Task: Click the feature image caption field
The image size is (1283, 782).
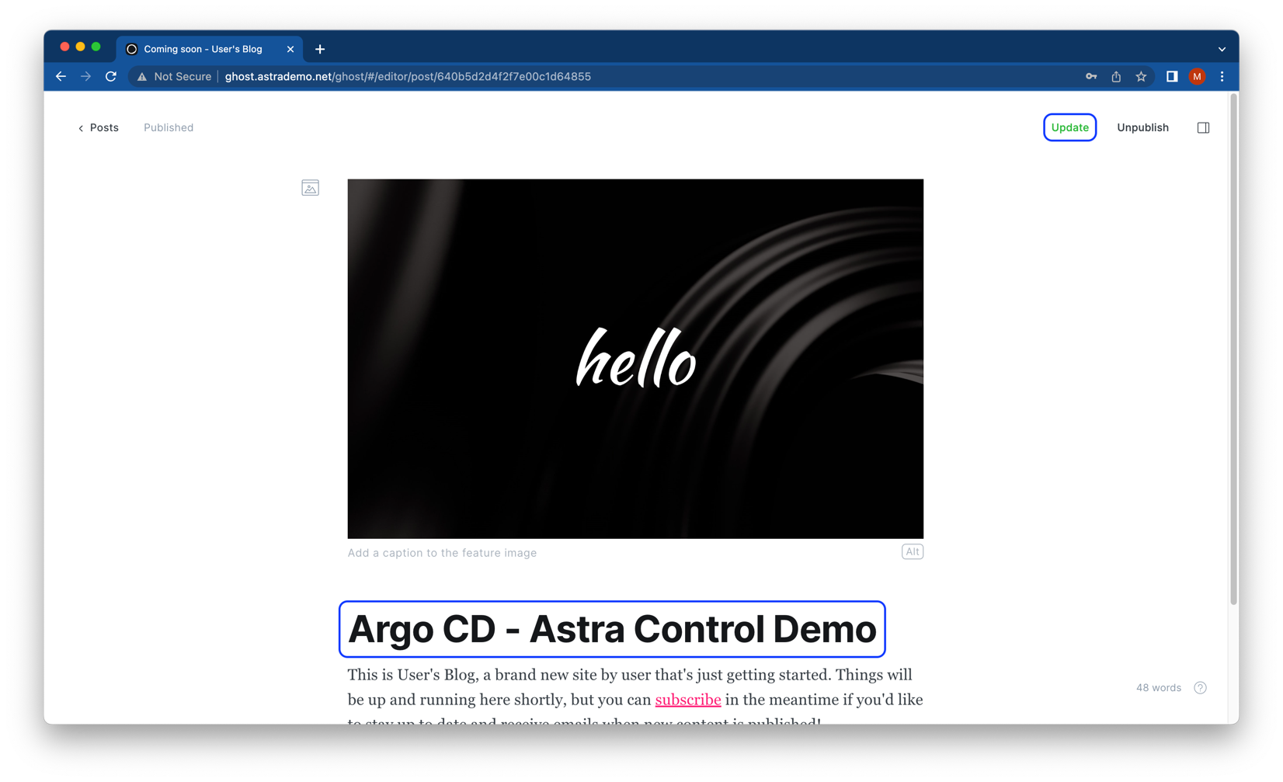Action: pyautogui.click(x=442, y=553)
